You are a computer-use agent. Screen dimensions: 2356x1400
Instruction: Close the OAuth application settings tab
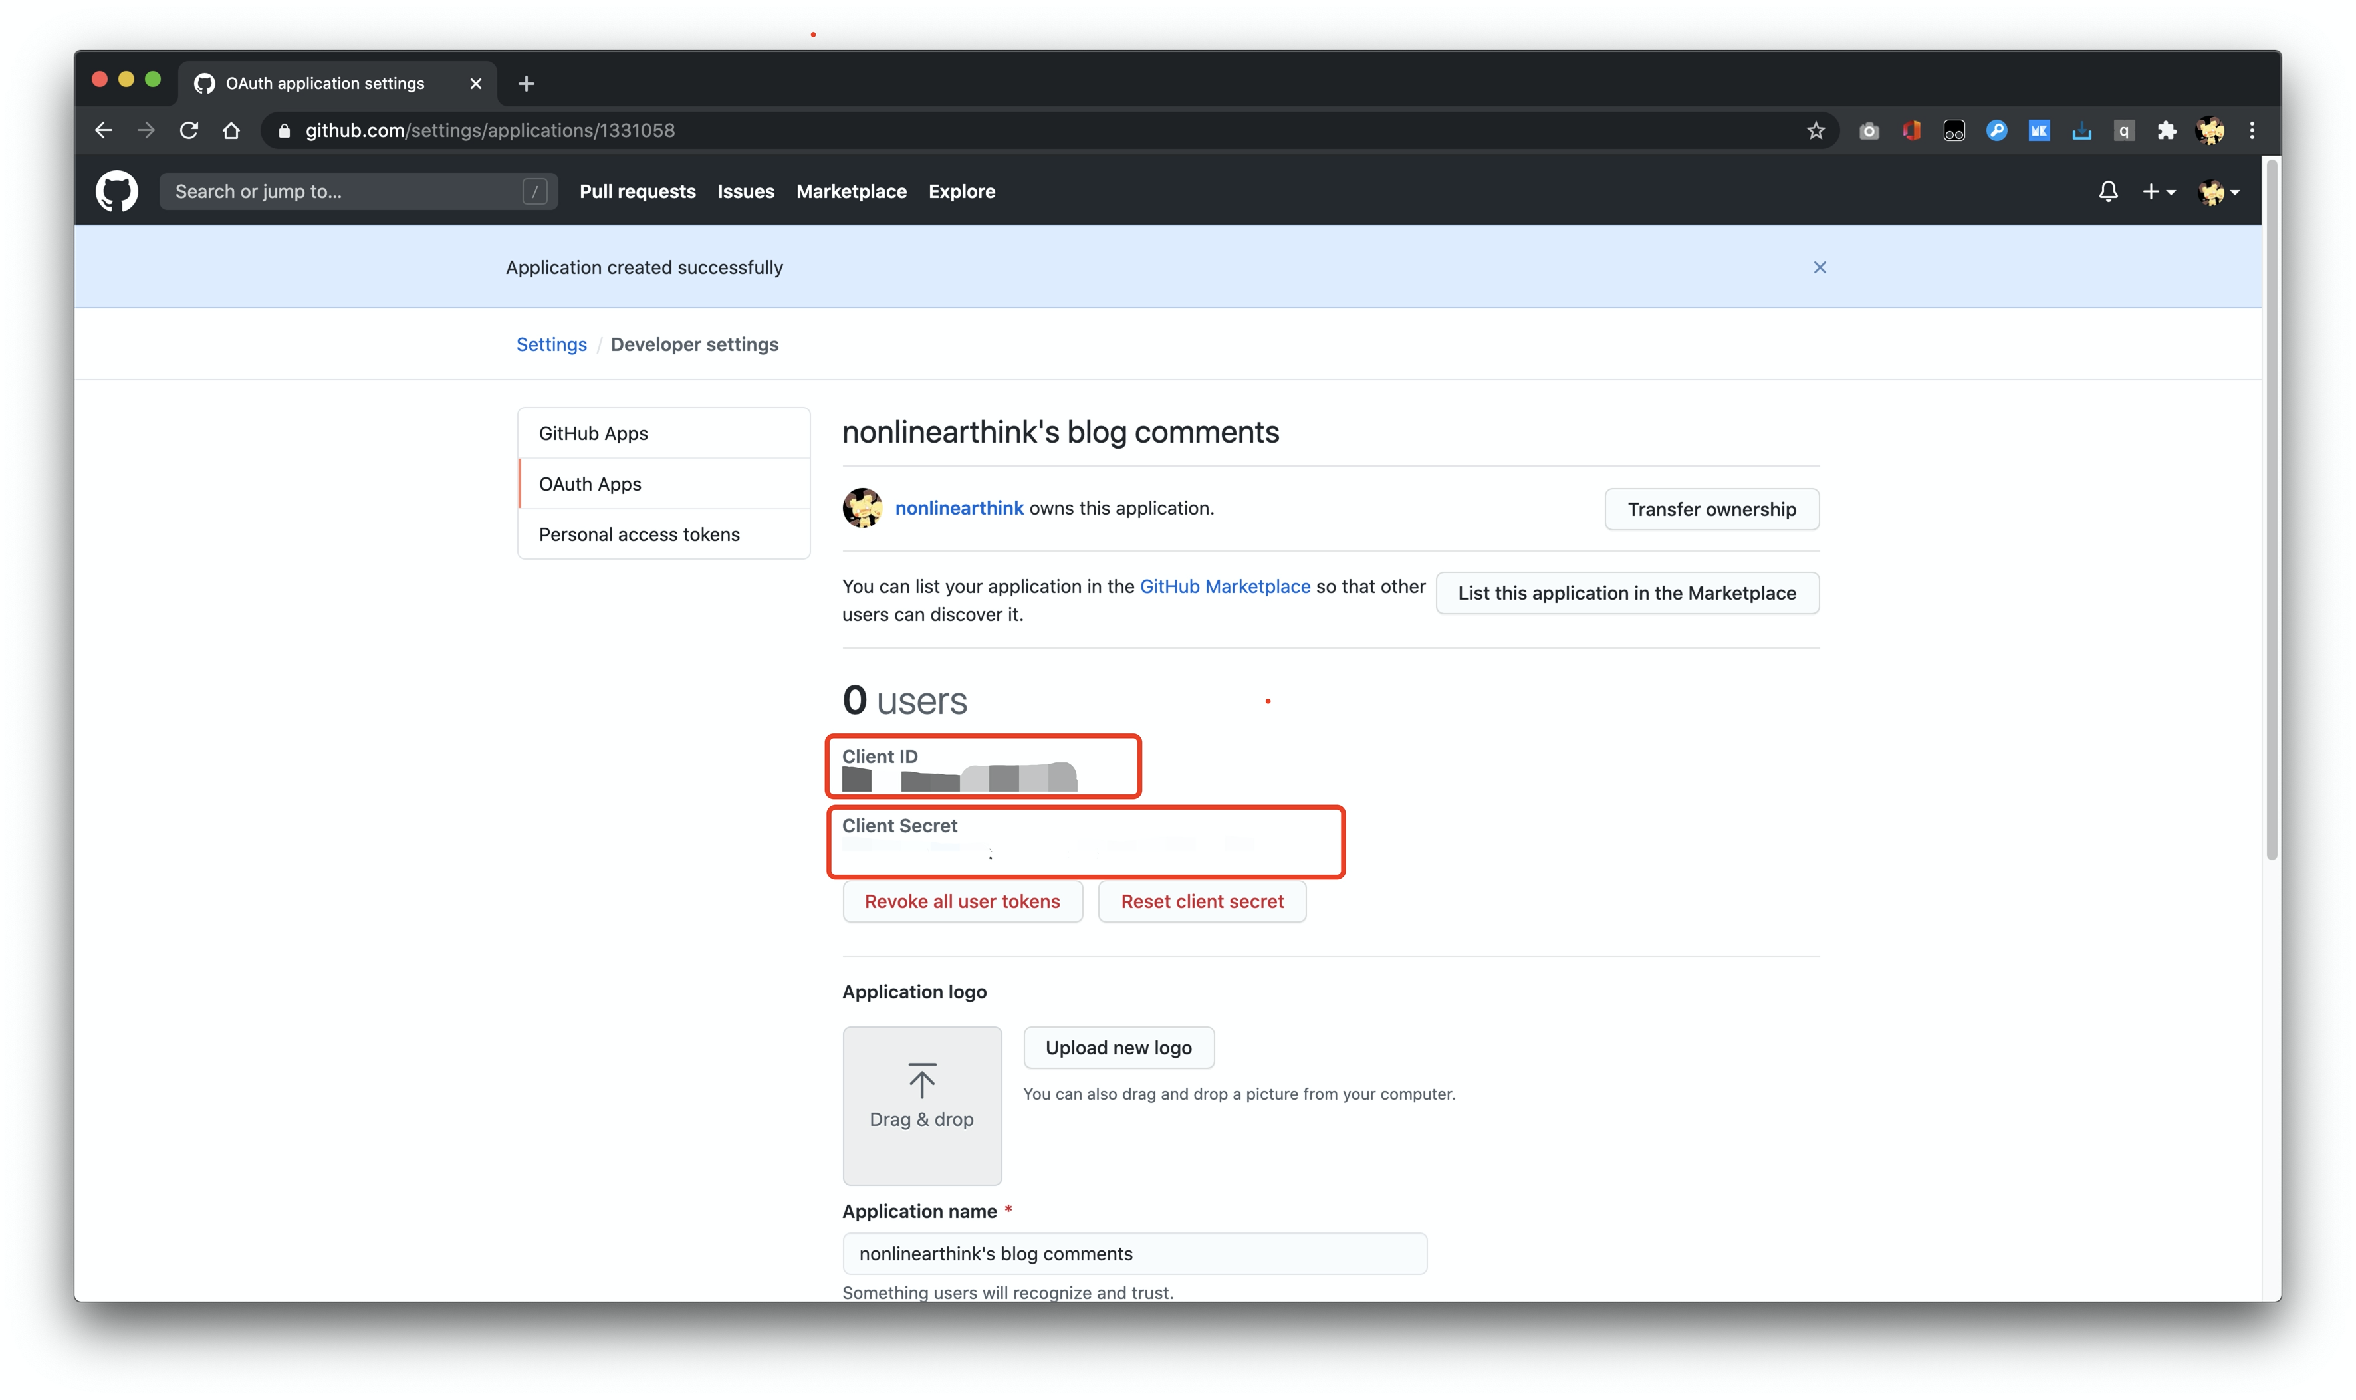click(x=475, y=83)
